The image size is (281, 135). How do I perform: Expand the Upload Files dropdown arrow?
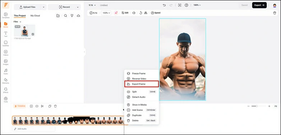(x=43, y=7)
